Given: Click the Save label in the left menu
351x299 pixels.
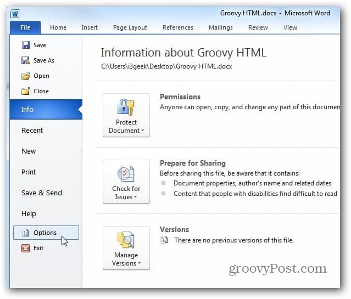Looking at the screenshot, I should point(40,45).
